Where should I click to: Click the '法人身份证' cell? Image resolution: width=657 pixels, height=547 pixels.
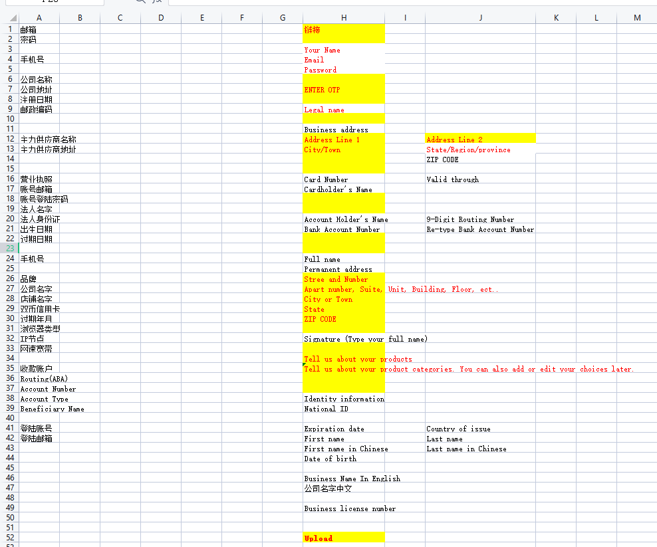(x=39, y=219)
